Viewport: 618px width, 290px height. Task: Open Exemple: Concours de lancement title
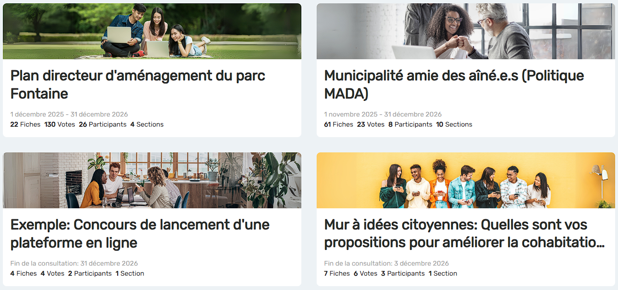click(140, 234)
